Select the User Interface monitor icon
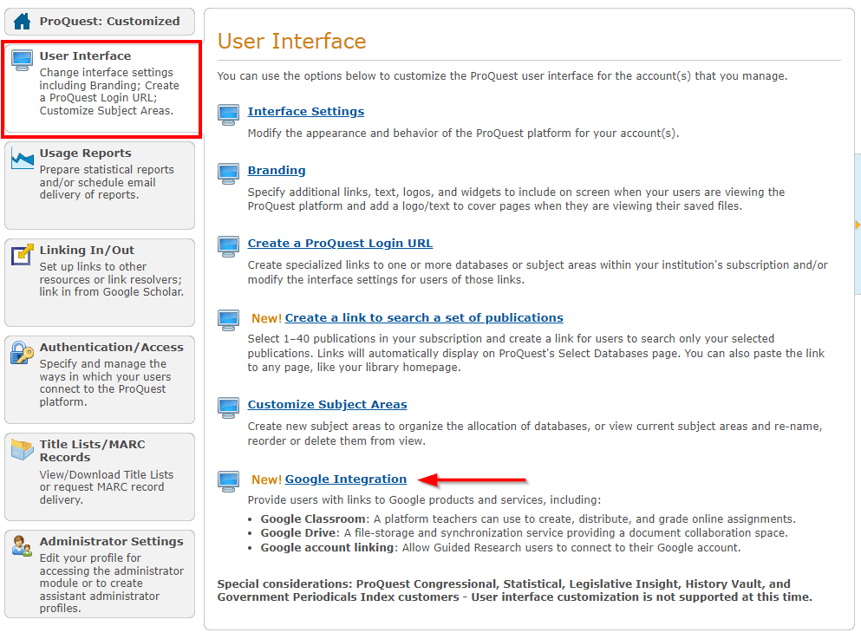Screen dimensions: 861x639 22,58
